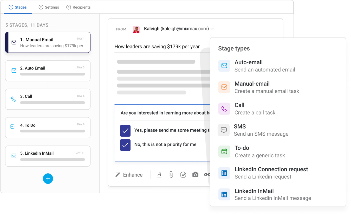Edit the email subject line field

pos(162,47)
